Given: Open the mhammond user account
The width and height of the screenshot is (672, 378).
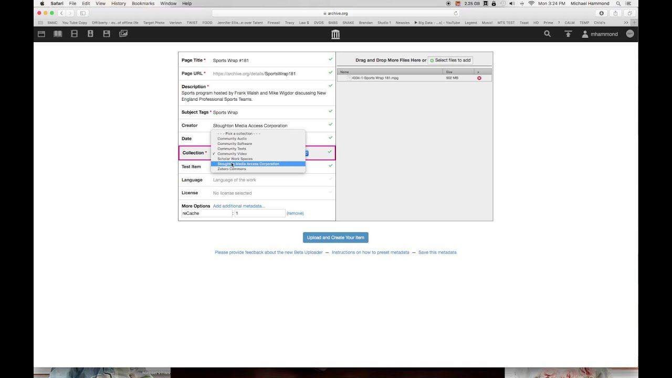Looking at the screenshot, I should [x=600, y=34].
